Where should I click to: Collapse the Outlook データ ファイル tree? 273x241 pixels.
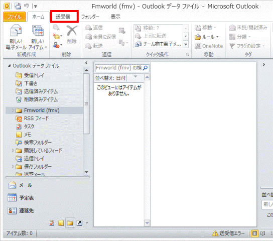(x=9, y=66)
